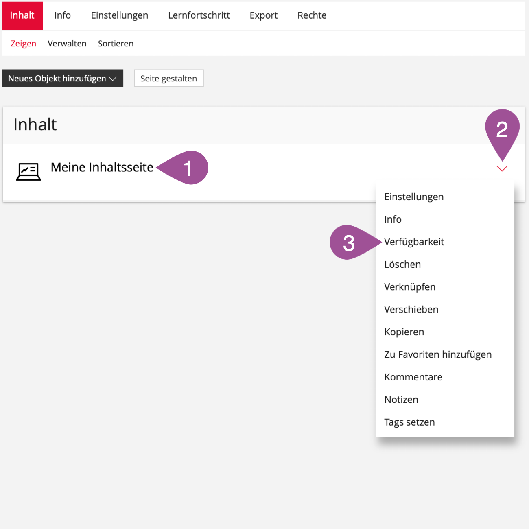
Task: Select the Verwalten sub-tab
Action: click(67, 44)
